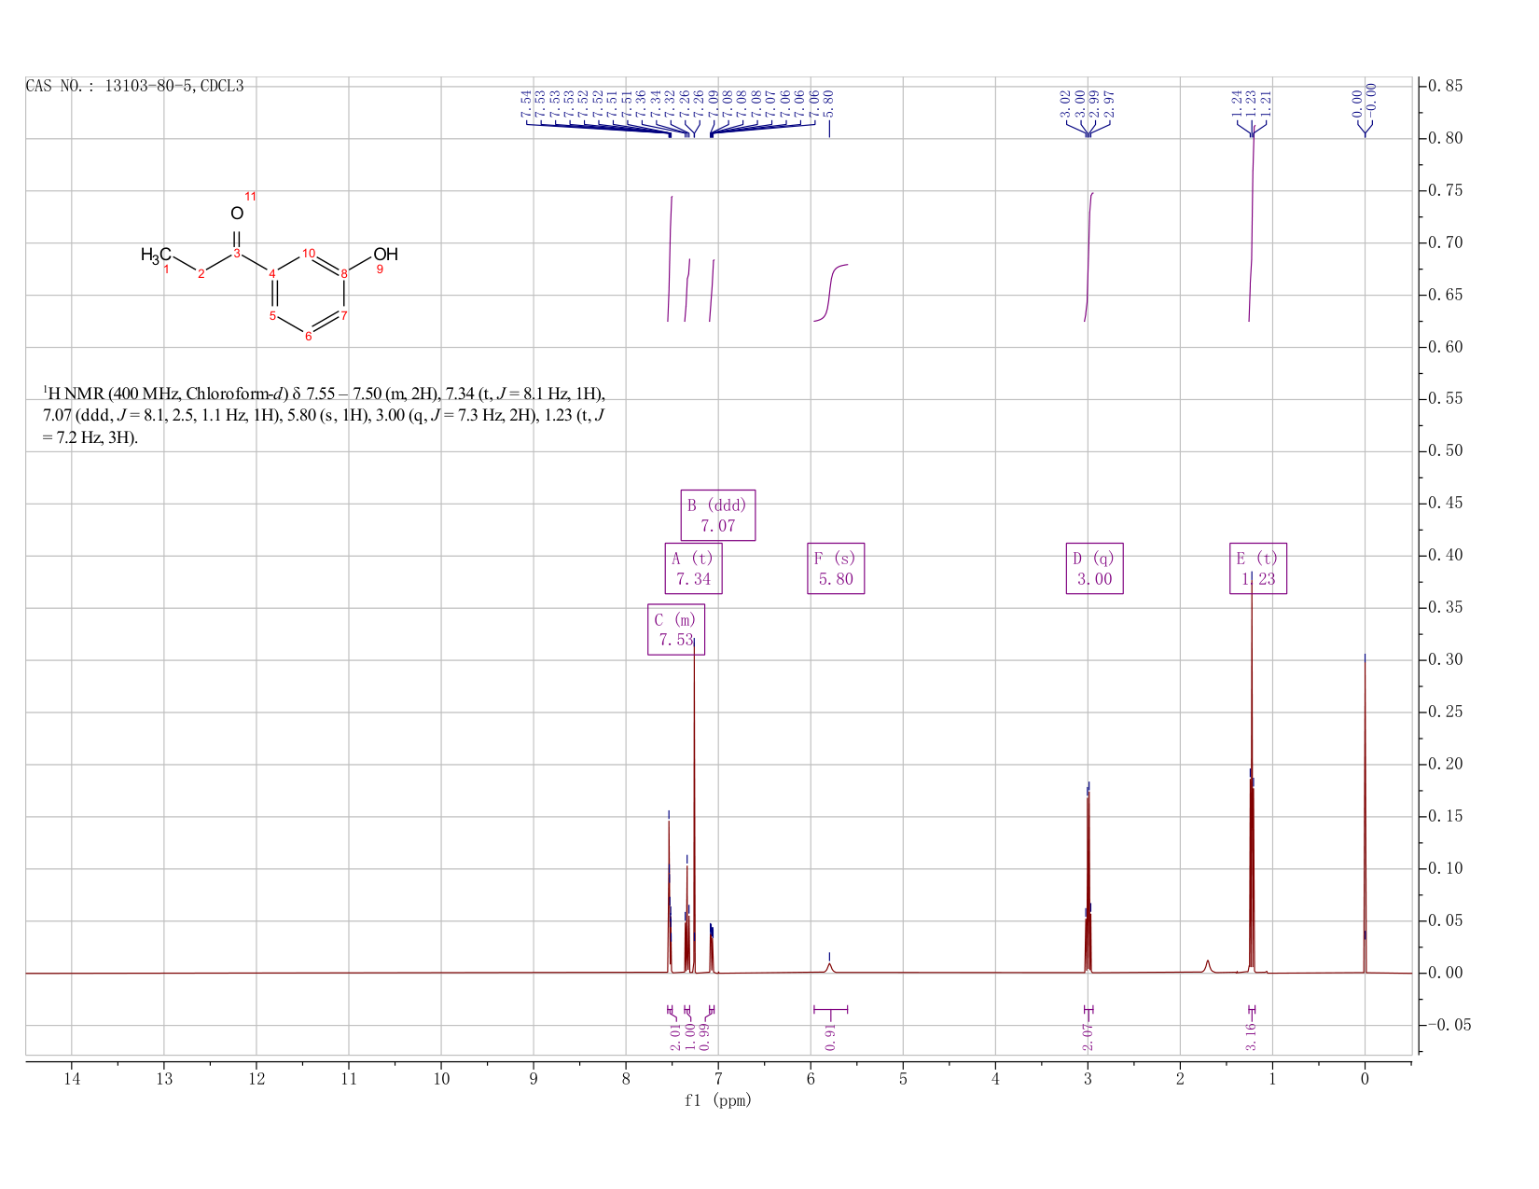The image size is (1539, 1189).
Task: Click peak label 3.02 at the top
Action: 1065,103
